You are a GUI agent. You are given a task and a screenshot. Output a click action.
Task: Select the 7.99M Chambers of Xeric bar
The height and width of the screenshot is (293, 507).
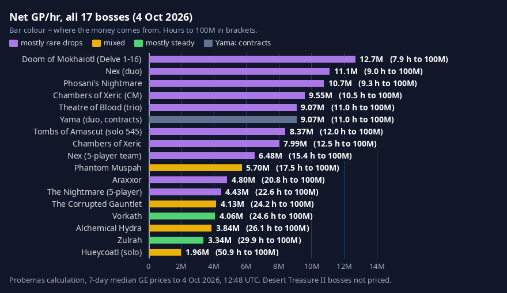point(214,144)
